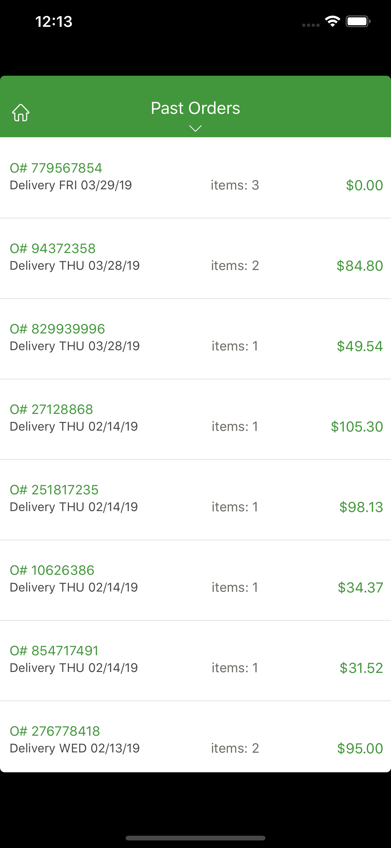Tap the $105.30 order total
Screen dimensions: 391x848
coord(357,427)
